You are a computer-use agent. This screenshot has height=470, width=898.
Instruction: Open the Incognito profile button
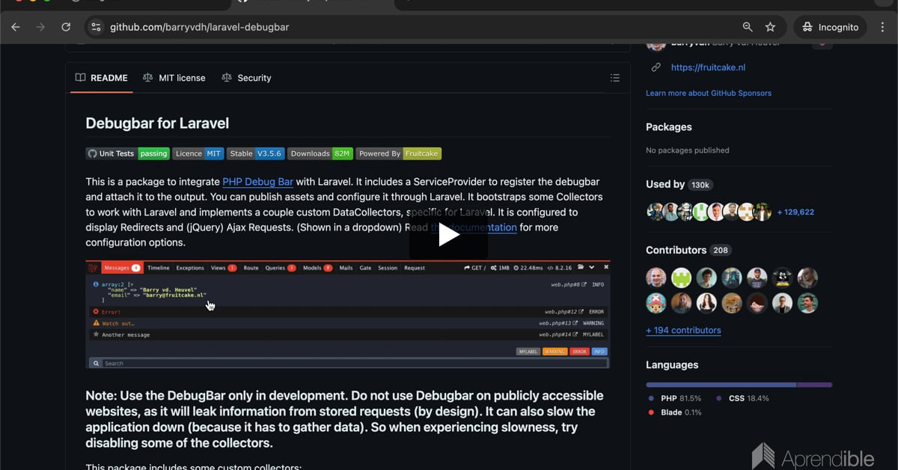(x=830, y=27)
